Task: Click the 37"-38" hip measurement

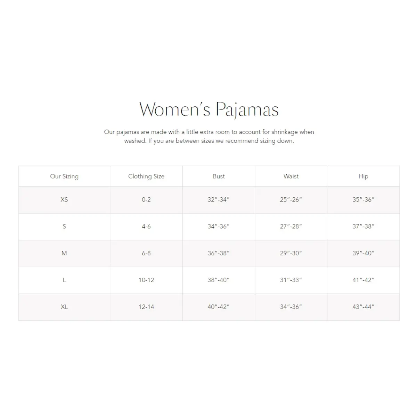Action: click(363, 226)
